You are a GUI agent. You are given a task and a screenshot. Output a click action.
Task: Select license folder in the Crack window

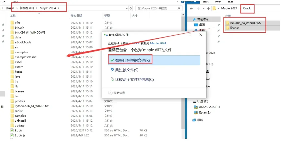[235, 28]
